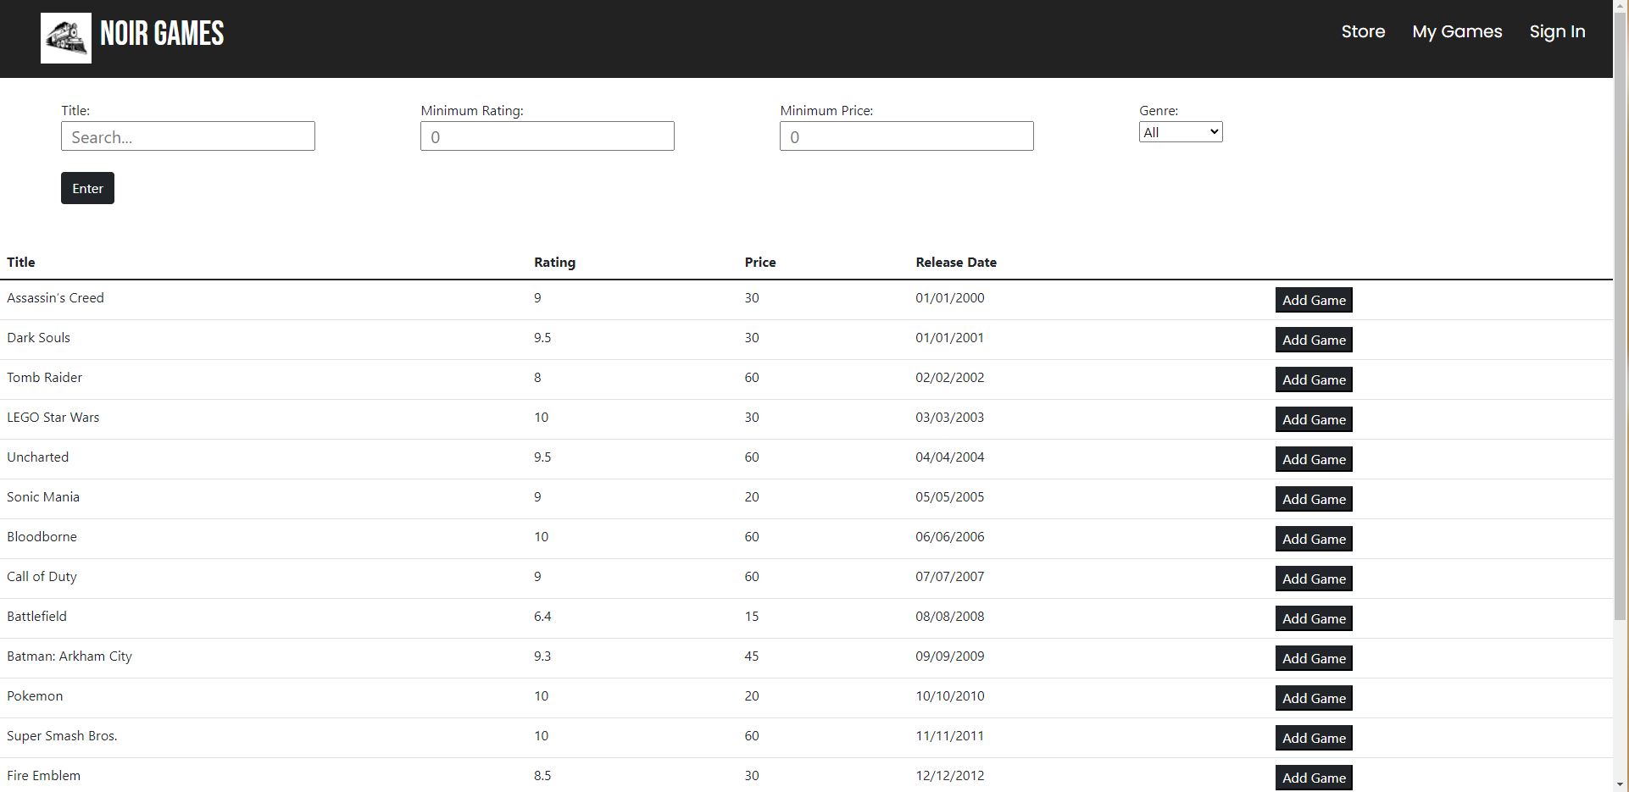The image size is (1629, 792).
Task: Add Tomb Raider game
Action: click(1314, 379)
